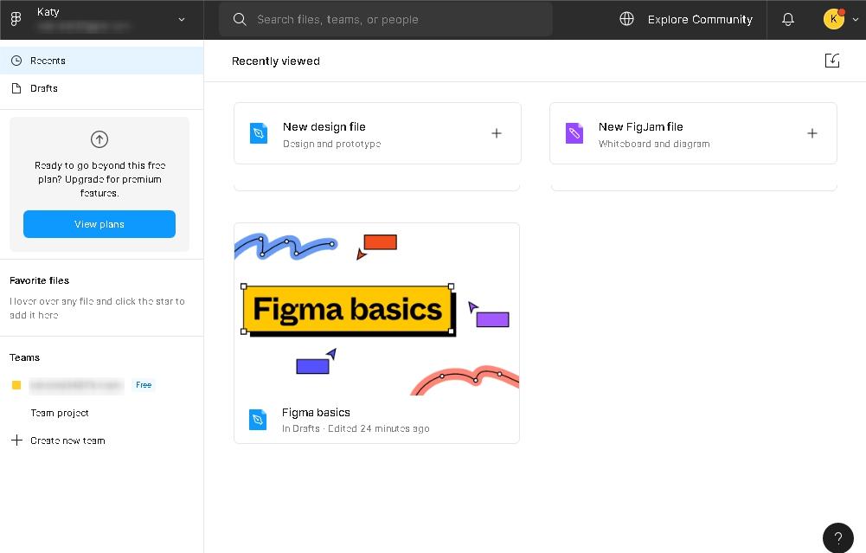Open the notifications bell
The width and height of the screenshot is (866, 553).
coord(787,19)
